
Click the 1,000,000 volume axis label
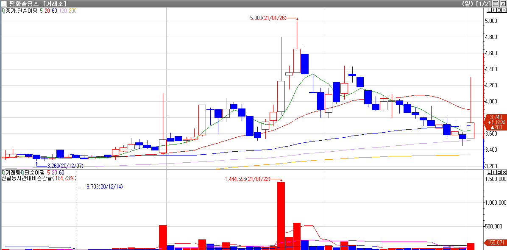coord(496,203)
